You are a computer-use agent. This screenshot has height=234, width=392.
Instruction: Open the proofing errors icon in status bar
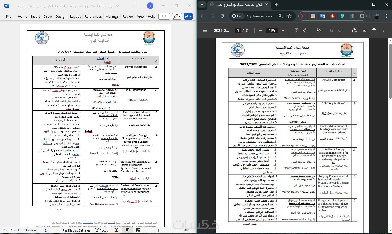tap(46, 230)
